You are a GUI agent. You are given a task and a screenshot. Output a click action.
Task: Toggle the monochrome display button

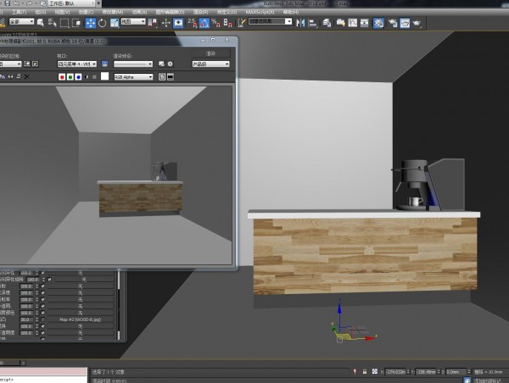[94, 77]
